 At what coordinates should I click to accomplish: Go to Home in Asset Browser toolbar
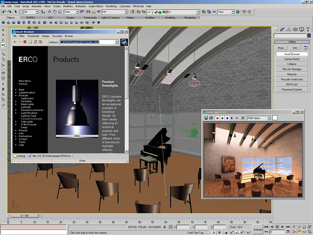point(35,42)
